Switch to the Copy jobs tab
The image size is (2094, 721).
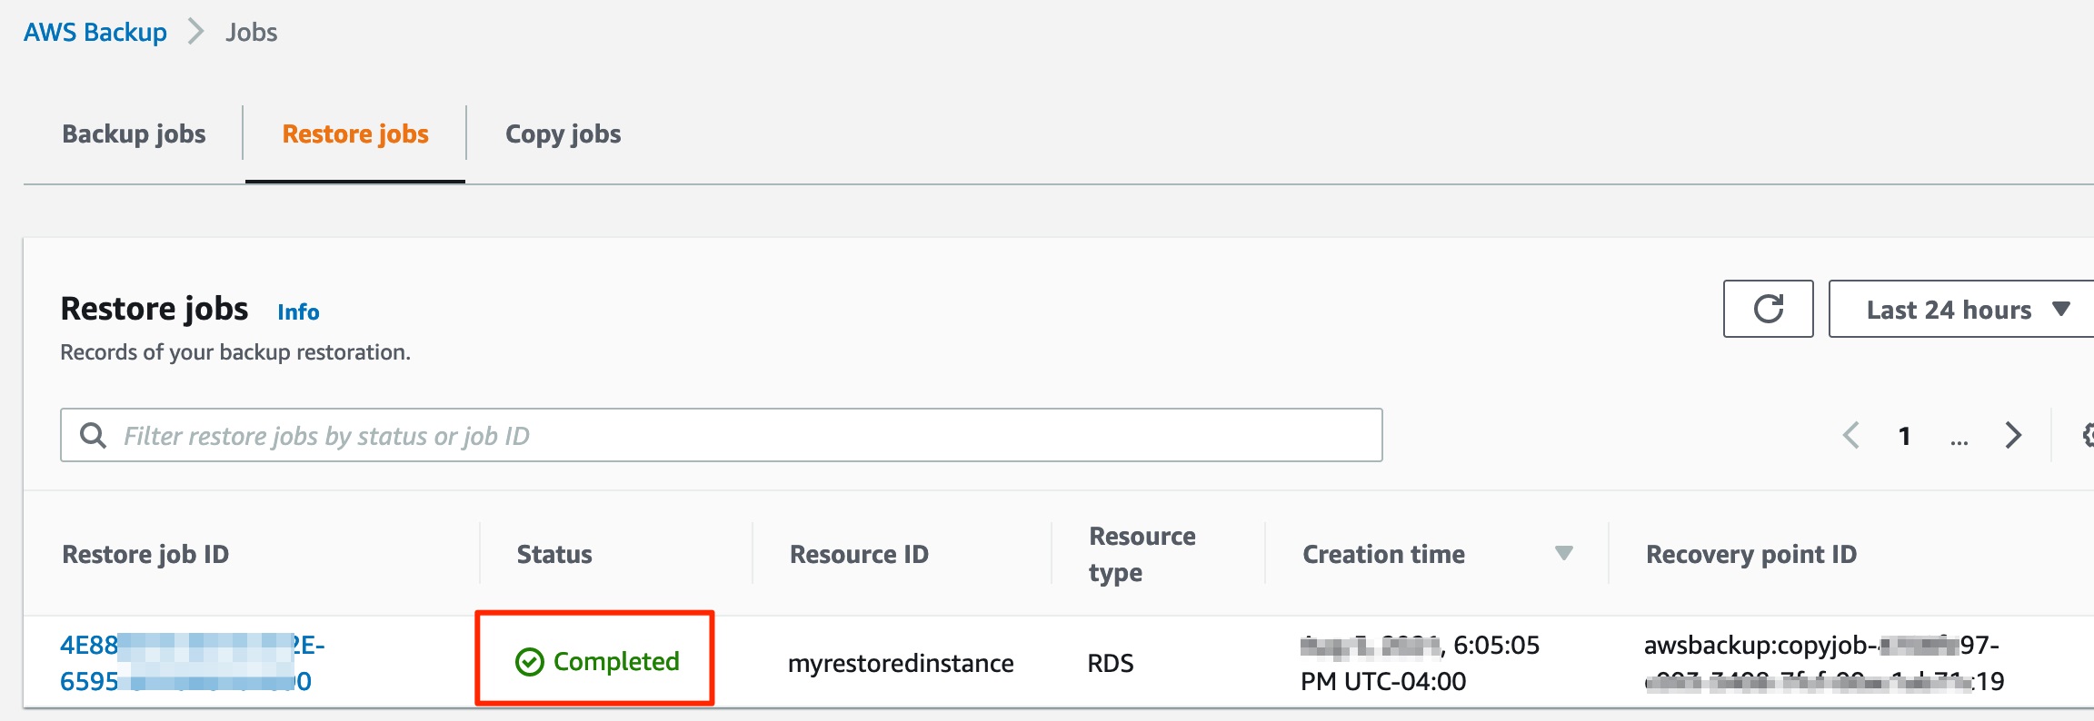point(563,133)
